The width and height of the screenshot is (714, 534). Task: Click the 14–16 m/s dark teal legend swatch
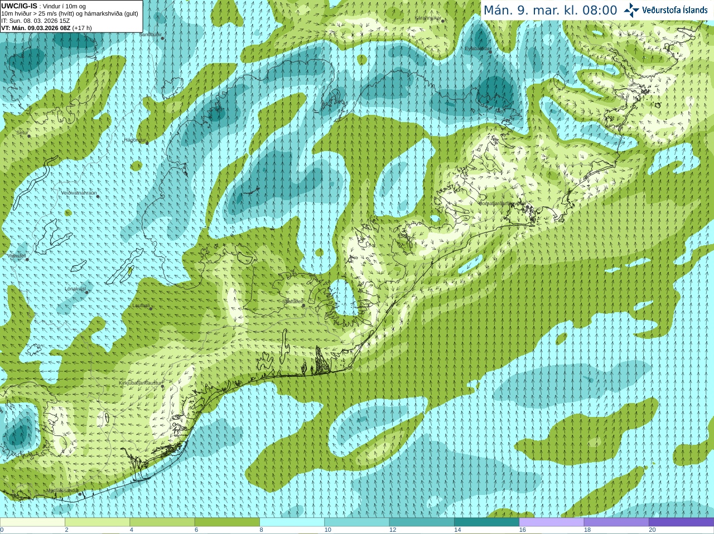tap(486, 522)
